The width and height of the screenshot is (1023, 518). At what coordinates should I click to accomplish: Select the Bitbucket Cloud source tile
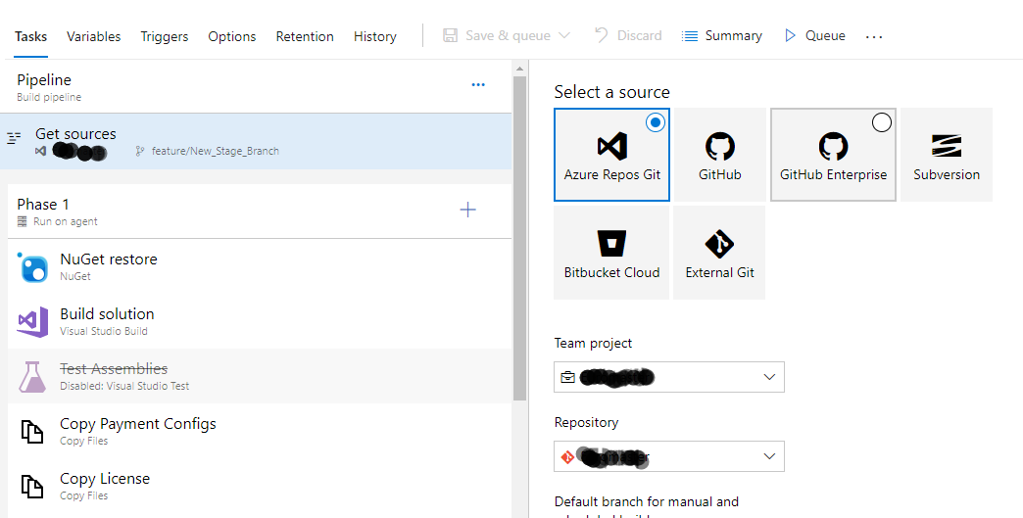611,253
